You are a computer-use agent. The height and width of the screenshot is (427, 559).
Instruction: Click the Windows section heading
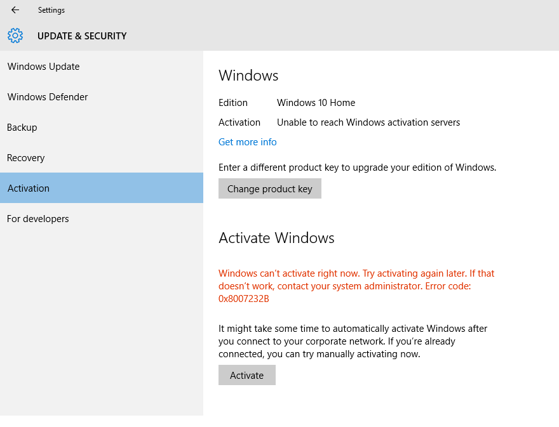pos(248,76)
